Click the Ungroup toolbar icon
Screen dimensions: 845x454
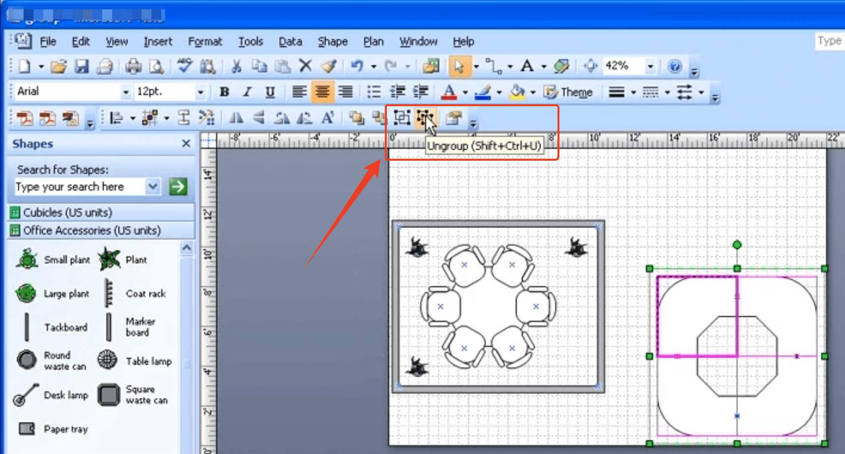(x=425, y=118)
